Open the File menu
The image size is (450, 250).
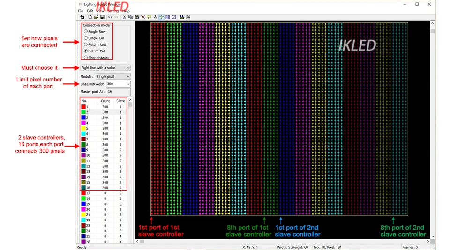(x=81, y=11)
